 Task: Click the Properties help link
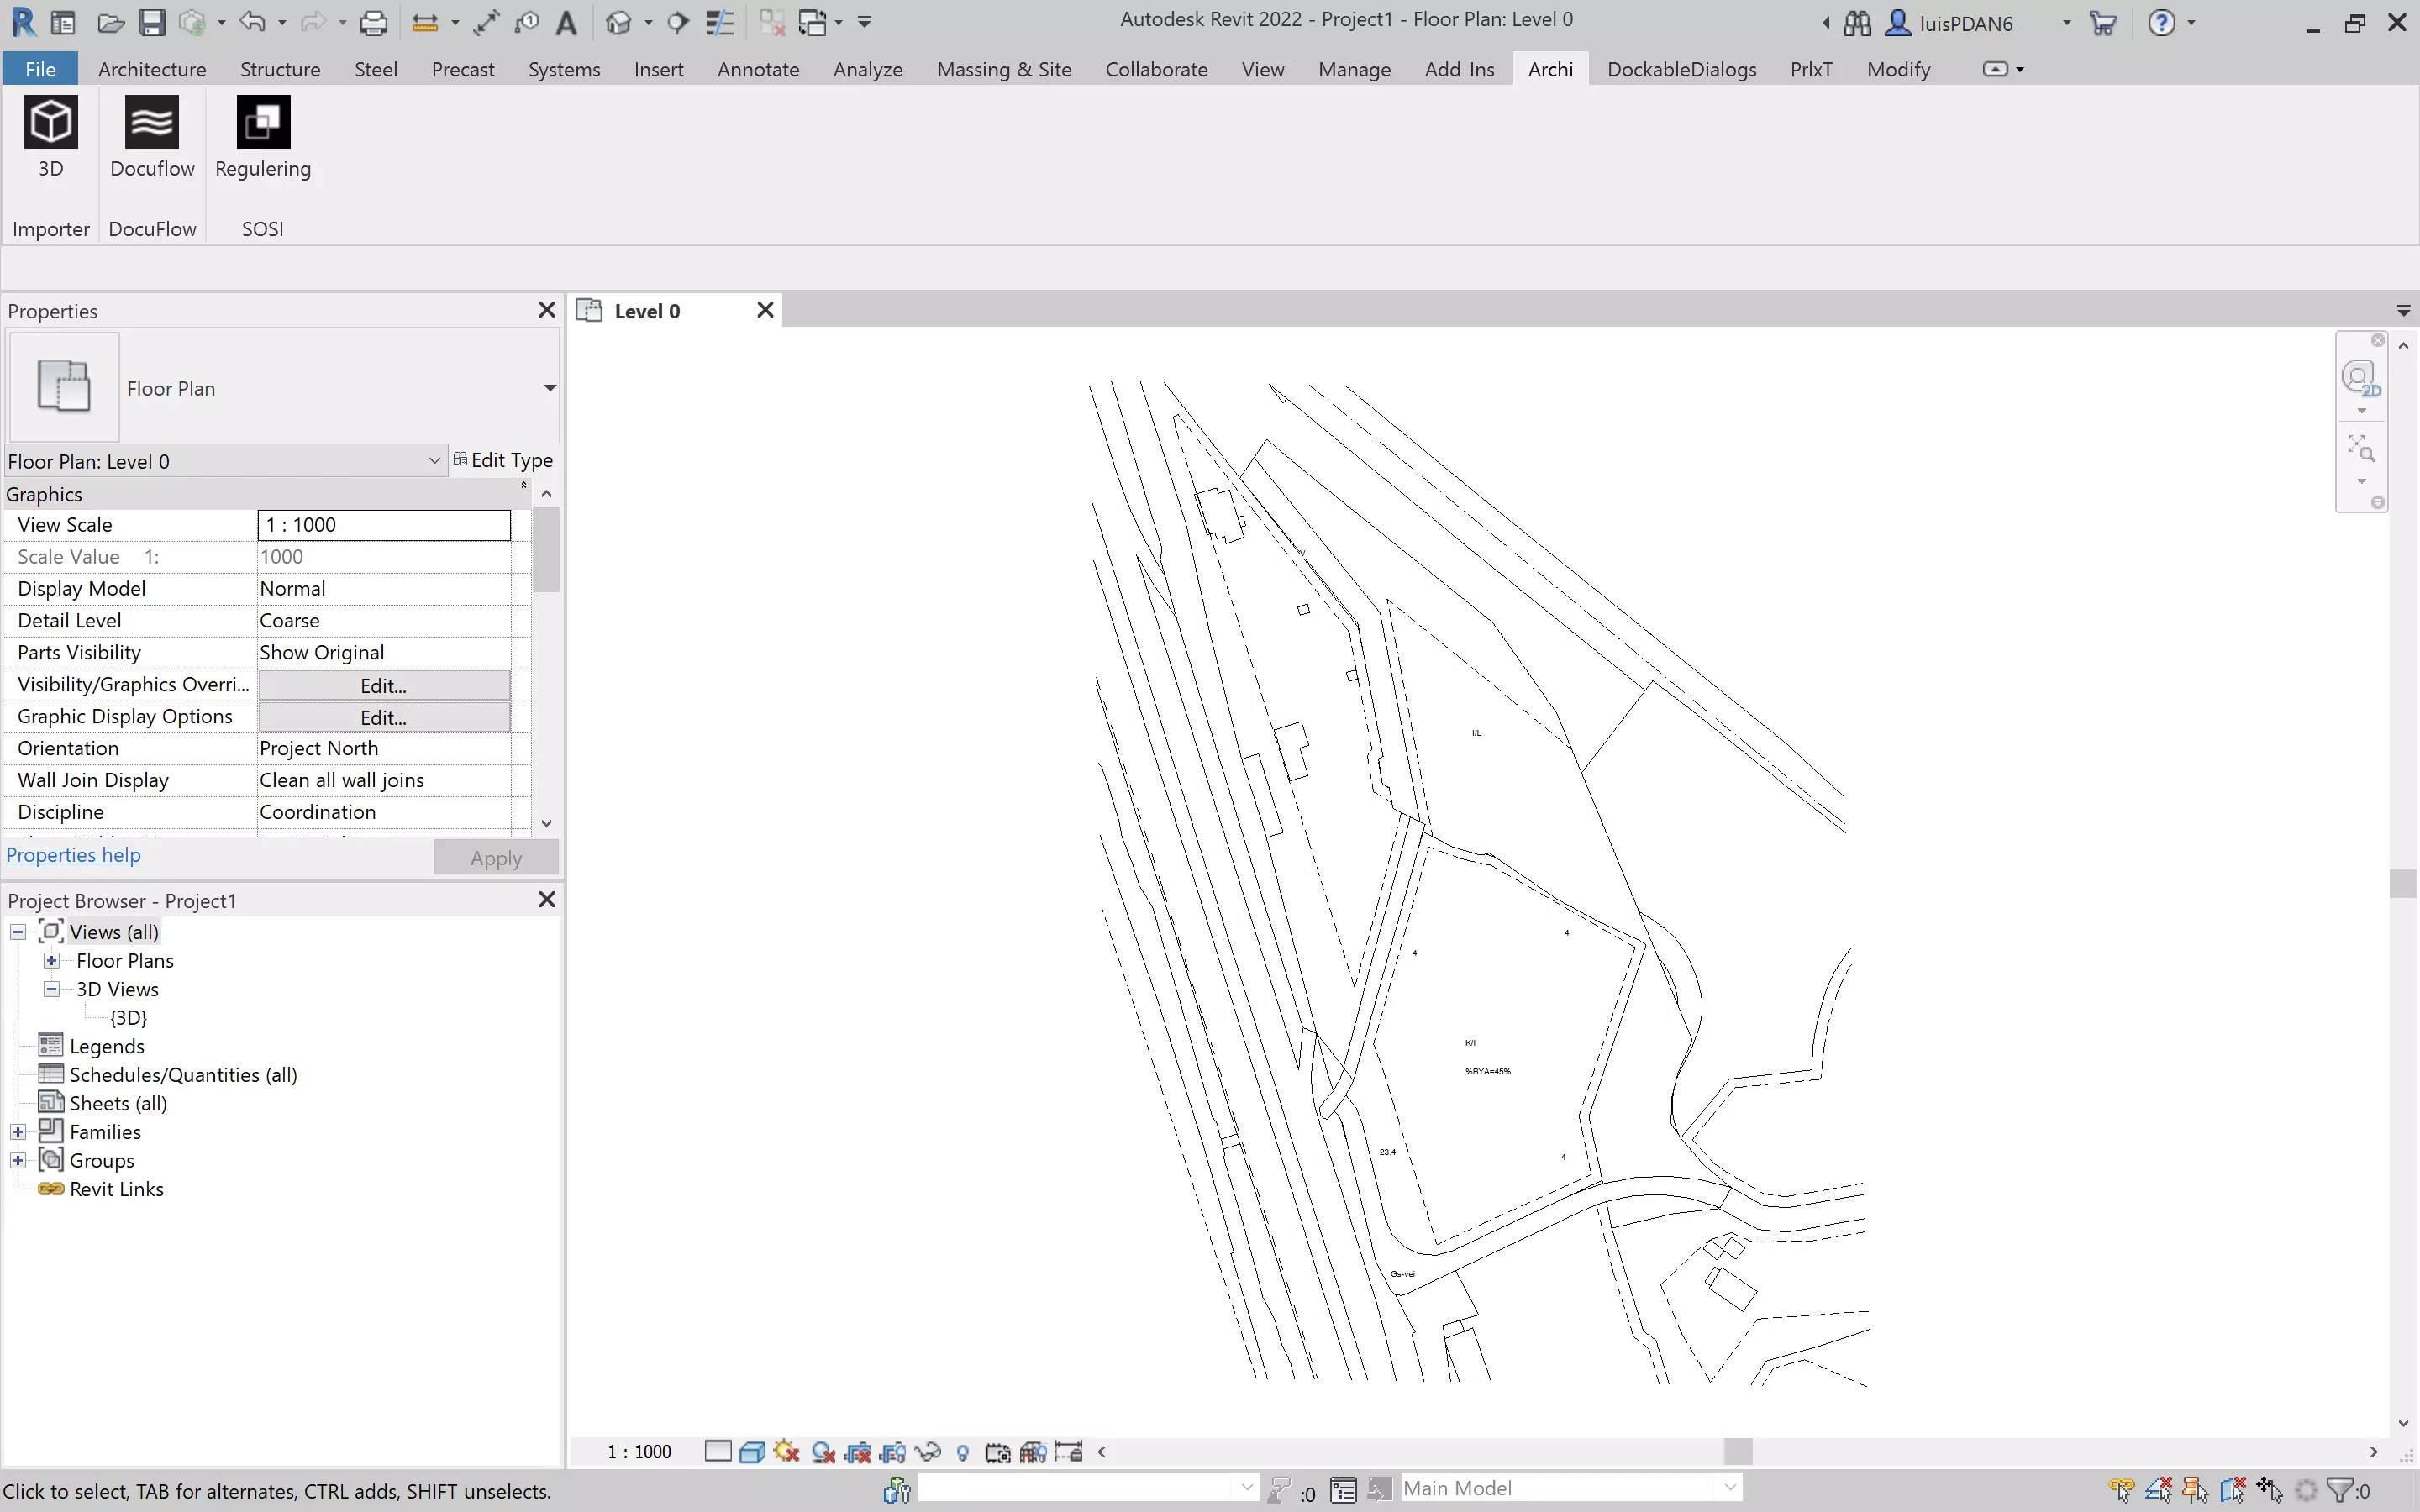click(73, 855)
